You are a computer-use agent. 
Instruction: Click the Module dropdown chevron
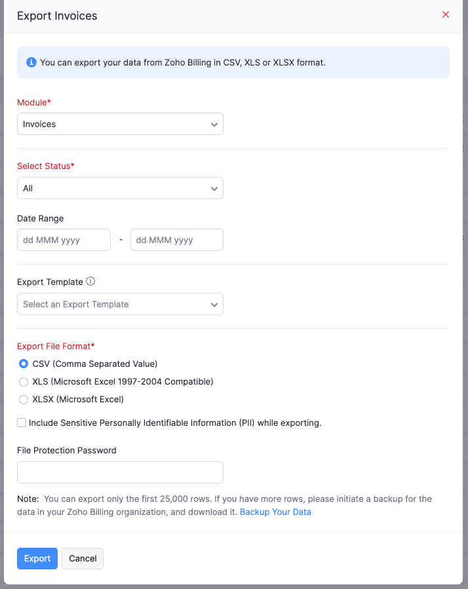[214, 123]
